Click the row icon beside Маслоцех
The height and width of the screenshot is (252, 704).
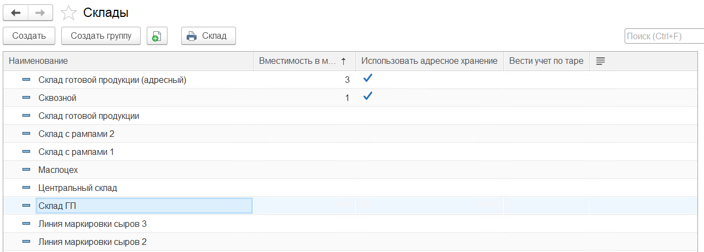[x=26, y=170]
